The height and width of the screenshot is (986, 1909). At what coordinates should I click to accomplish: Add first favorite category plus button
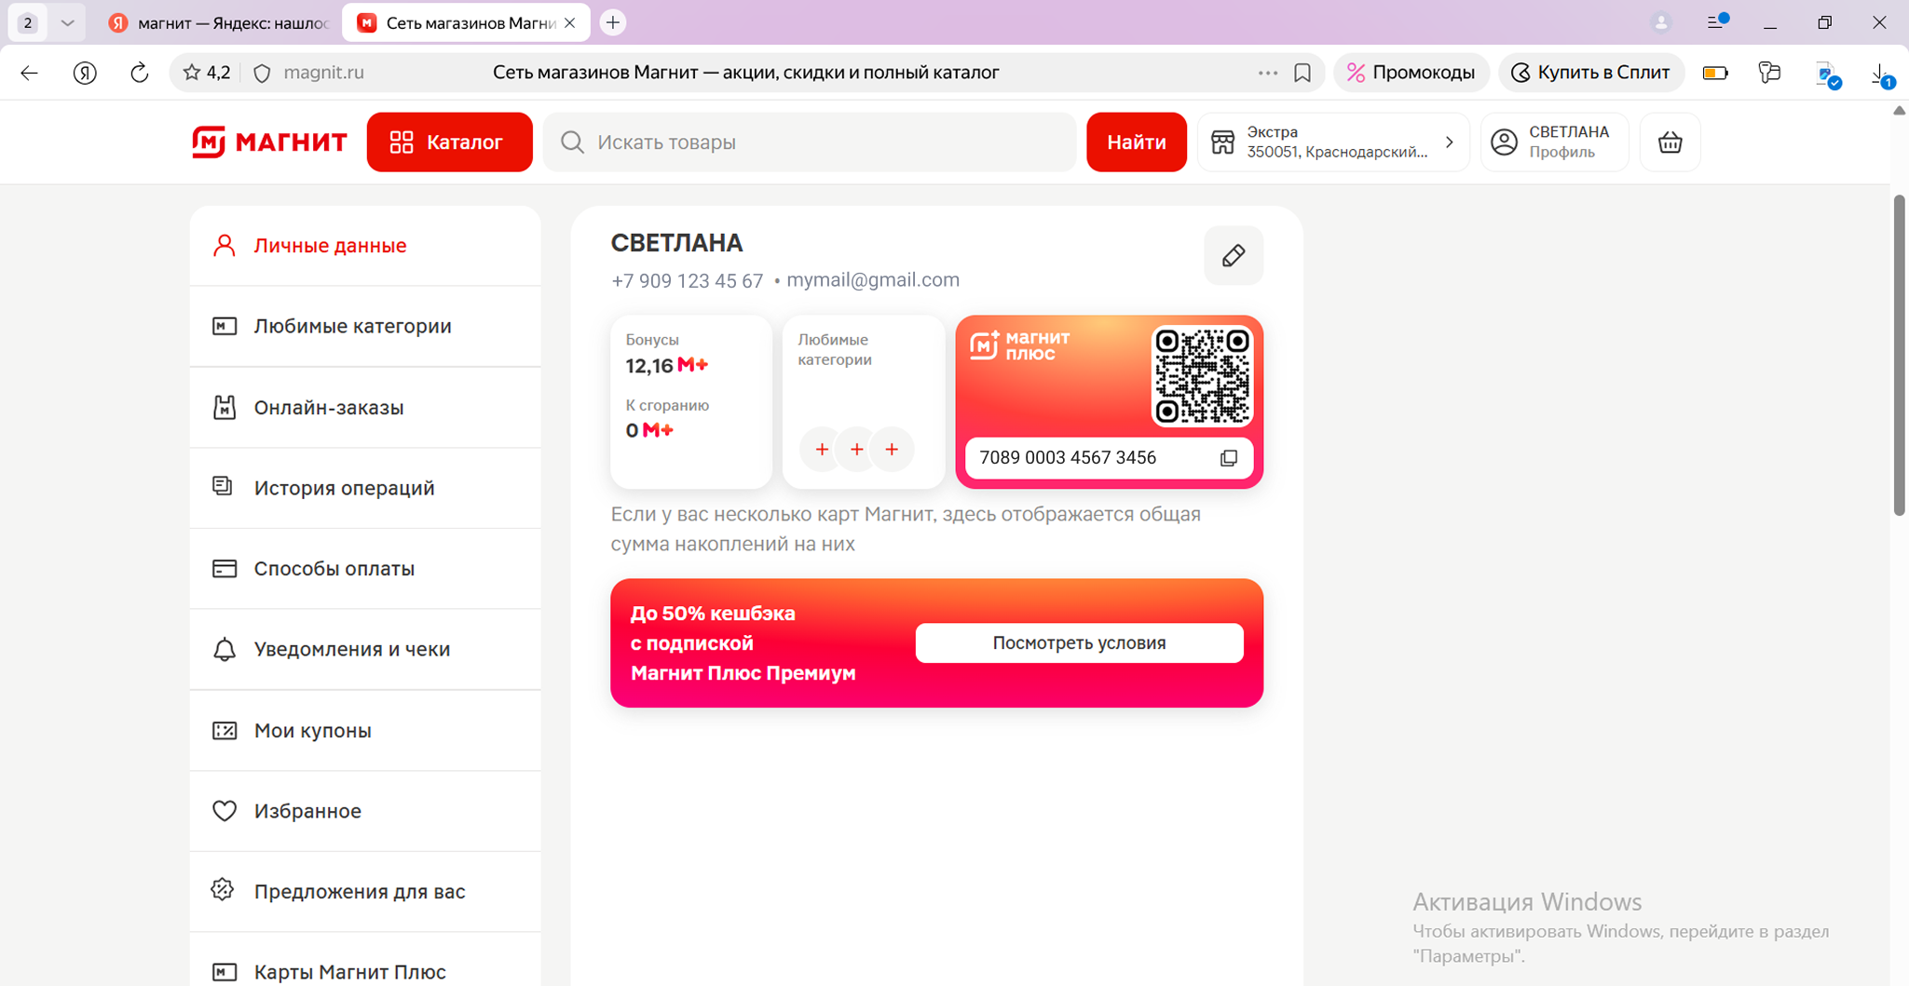[821, 450]
